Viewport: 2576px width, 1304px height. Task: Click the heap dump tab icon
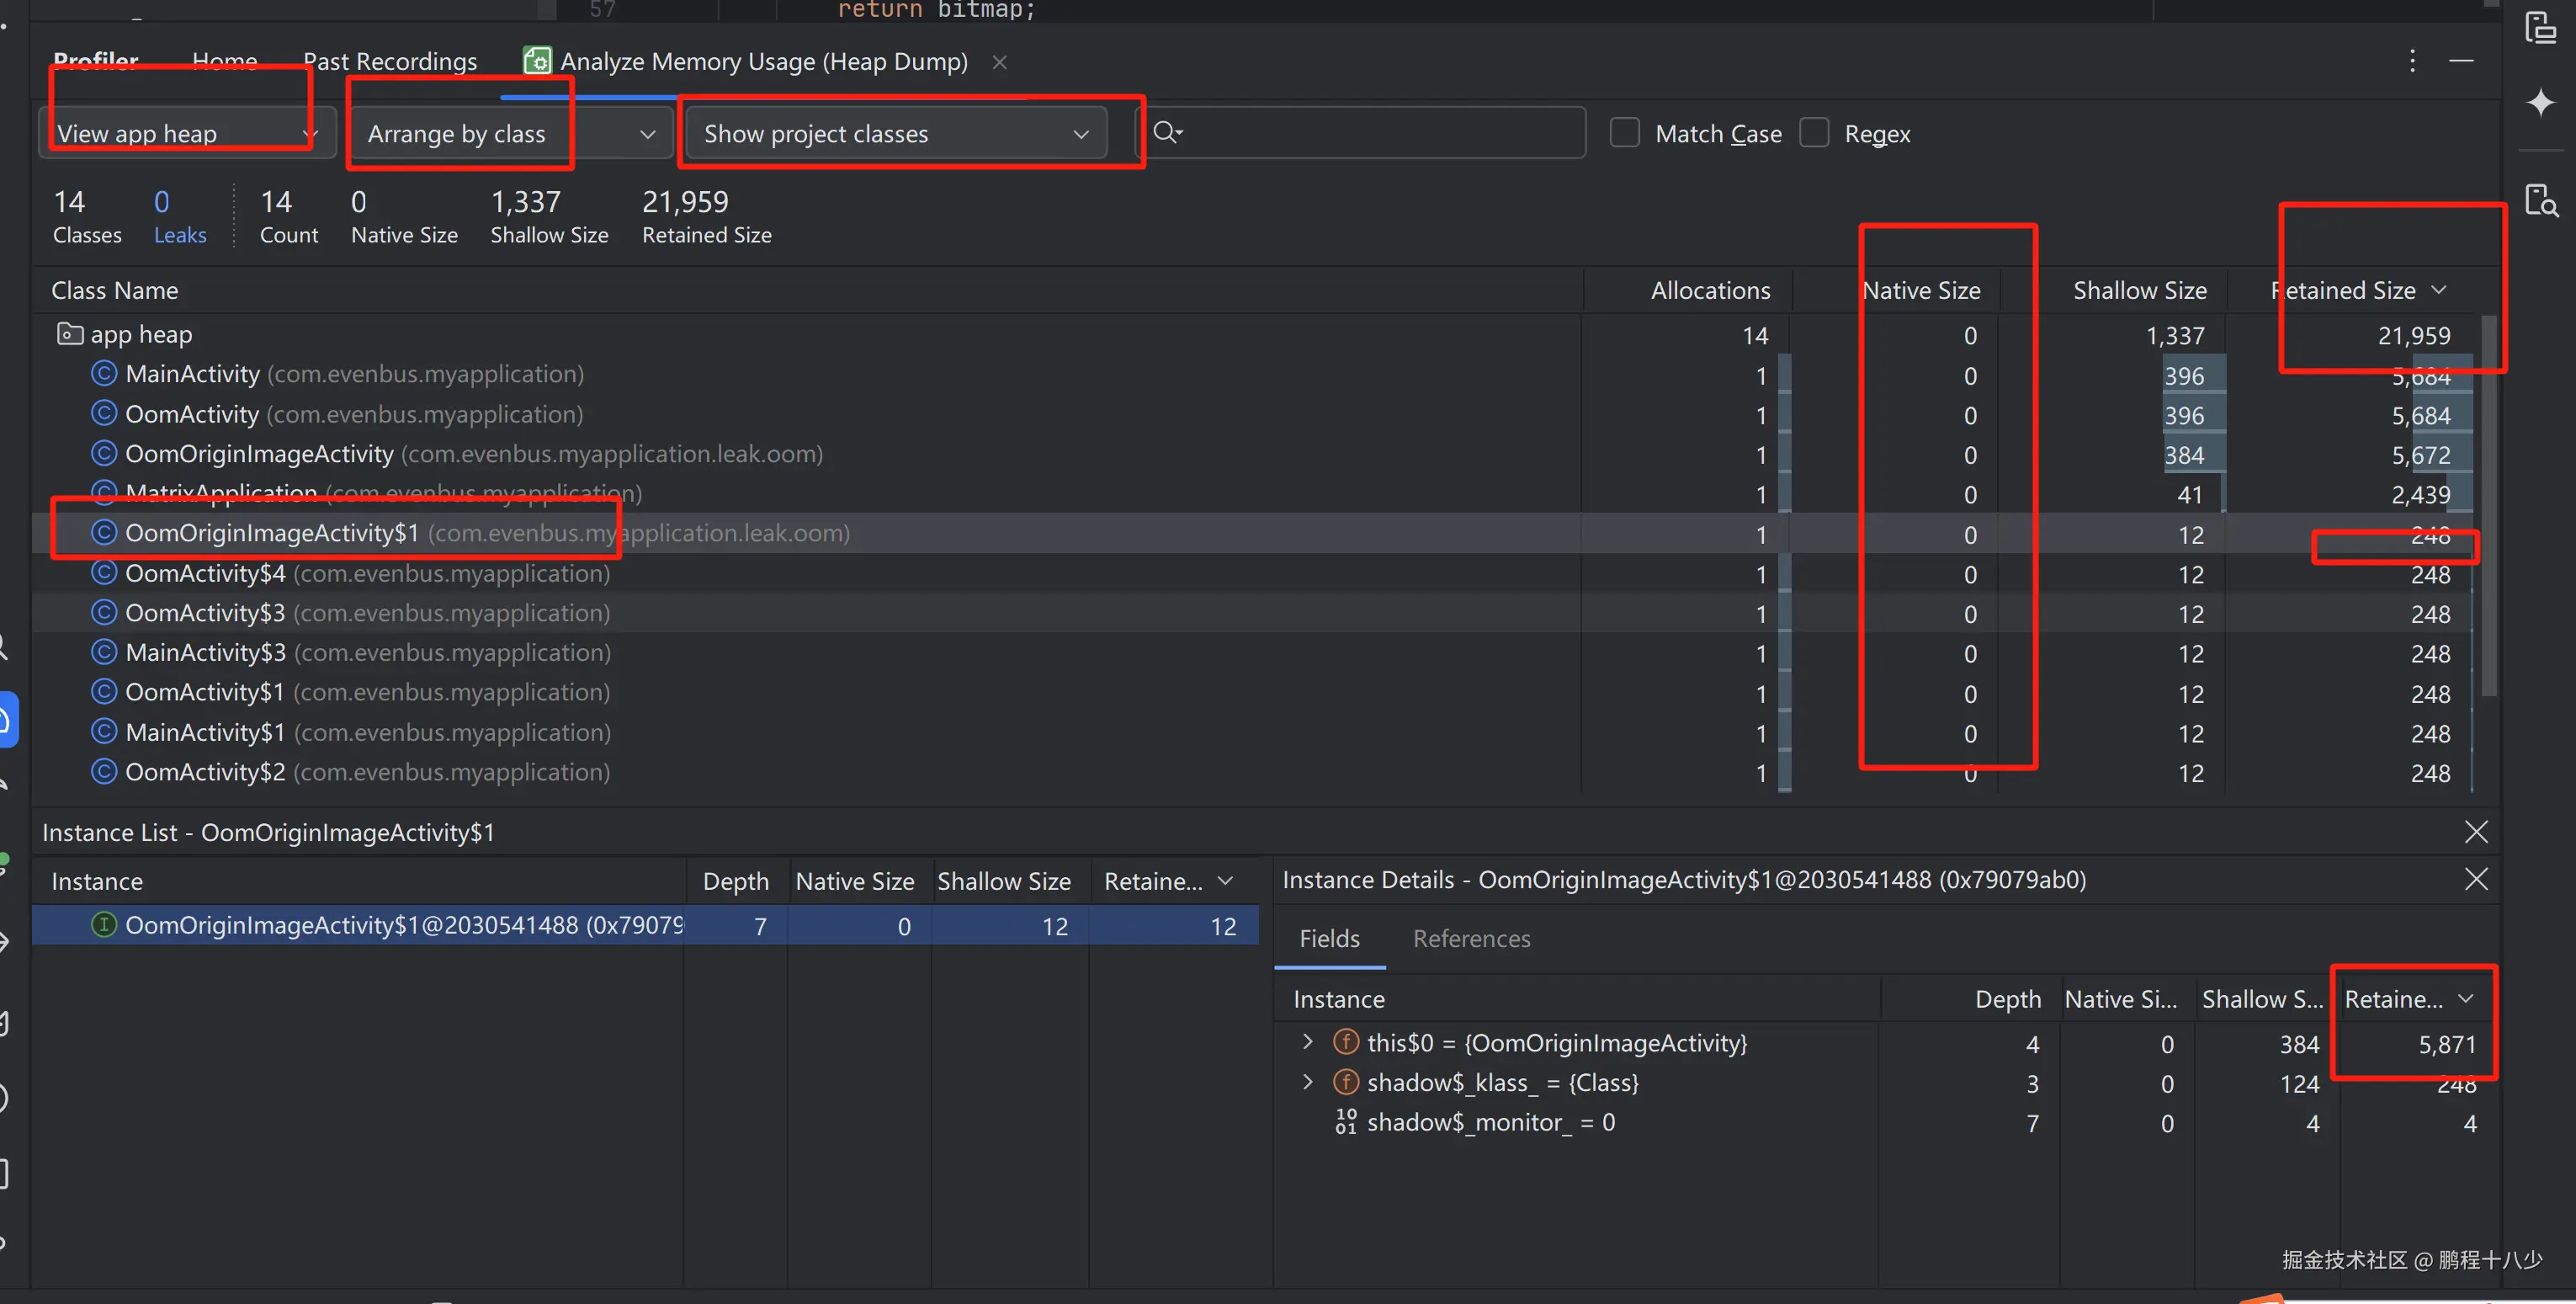(537, 61)
